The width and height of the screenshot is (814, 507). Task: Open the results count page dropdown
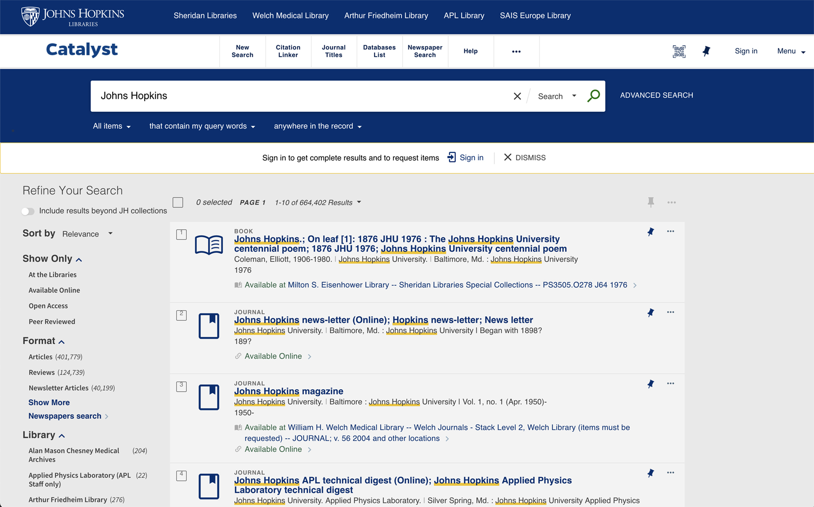pos(318,202)
